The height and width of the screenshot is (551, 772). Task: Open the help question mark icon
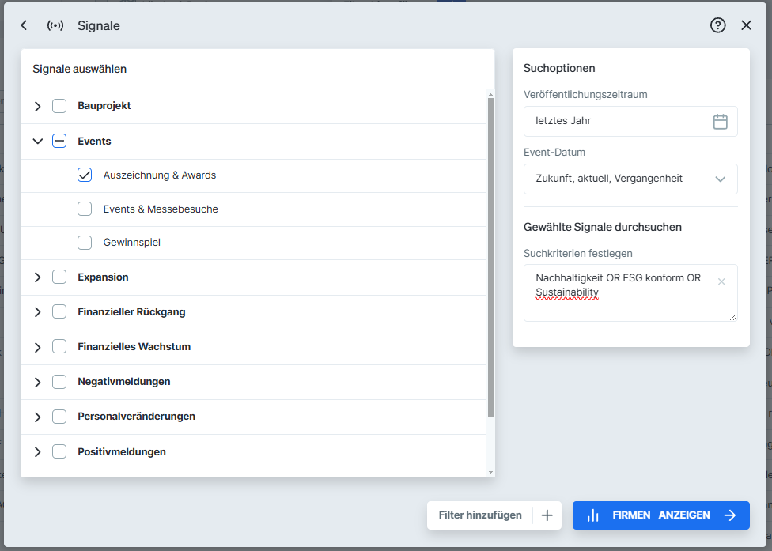[x=717, y=25]
